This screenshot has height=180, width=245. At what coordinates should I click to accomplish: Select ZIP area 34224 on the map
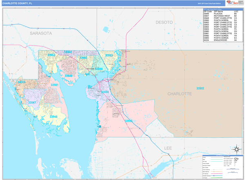tap(21, 82)
